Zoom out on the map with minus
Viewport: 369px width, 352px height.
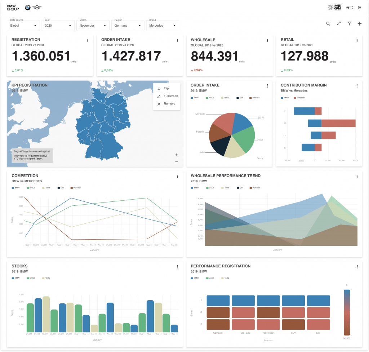coord(177,162)
